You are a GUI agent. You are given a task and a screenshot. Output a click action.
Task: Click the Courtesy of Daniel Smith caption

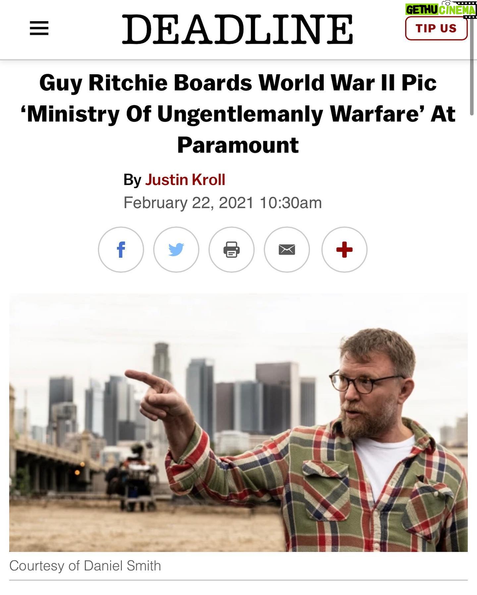85,566
